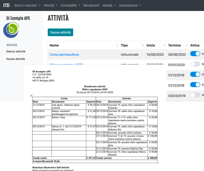The image size is (204, 171).
Task: Select the 01/01/2020 end date cell
Action: click(176, 65)
